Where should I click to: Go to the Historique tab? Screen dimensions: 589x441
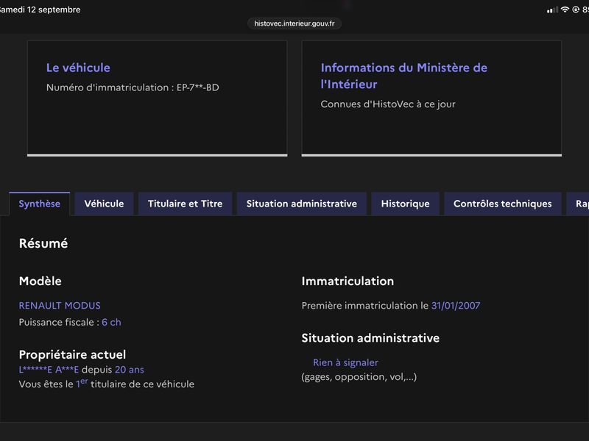[406, 204]
